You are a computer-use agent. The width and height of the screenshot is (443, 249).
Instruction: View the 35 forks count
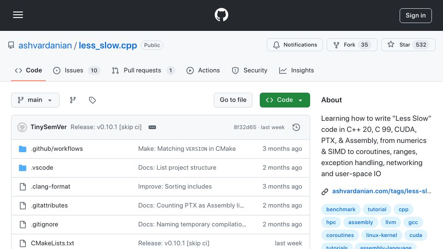pos(365,45)
